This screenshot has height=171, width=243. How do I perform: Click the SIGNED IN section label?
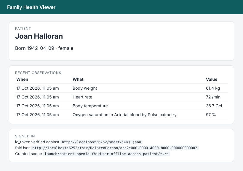coord(25,136)
